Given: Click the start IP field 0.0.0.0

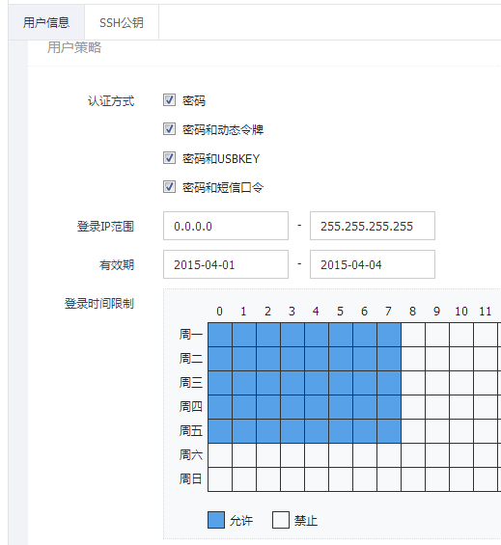Looking at the screenshot, I should point(226,226).
